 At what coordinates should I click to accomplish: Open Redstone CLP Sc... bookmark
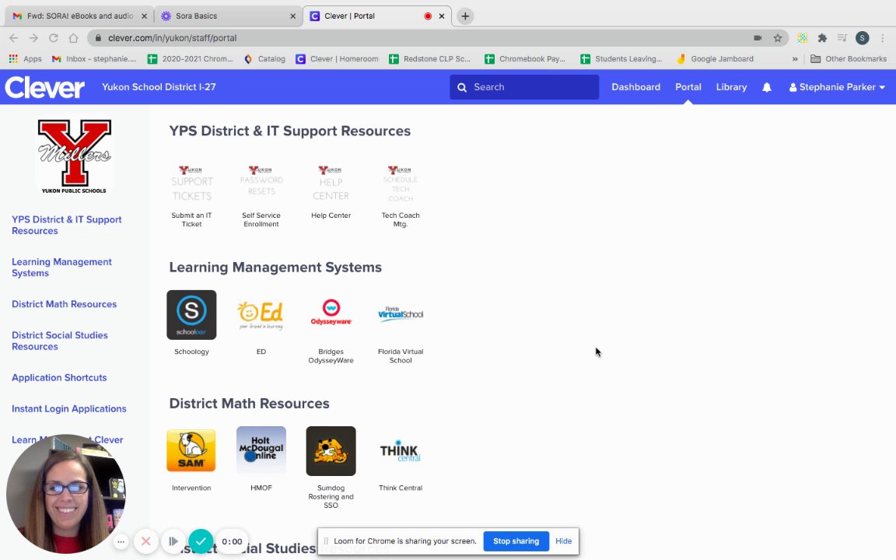(x=429, y=59)
